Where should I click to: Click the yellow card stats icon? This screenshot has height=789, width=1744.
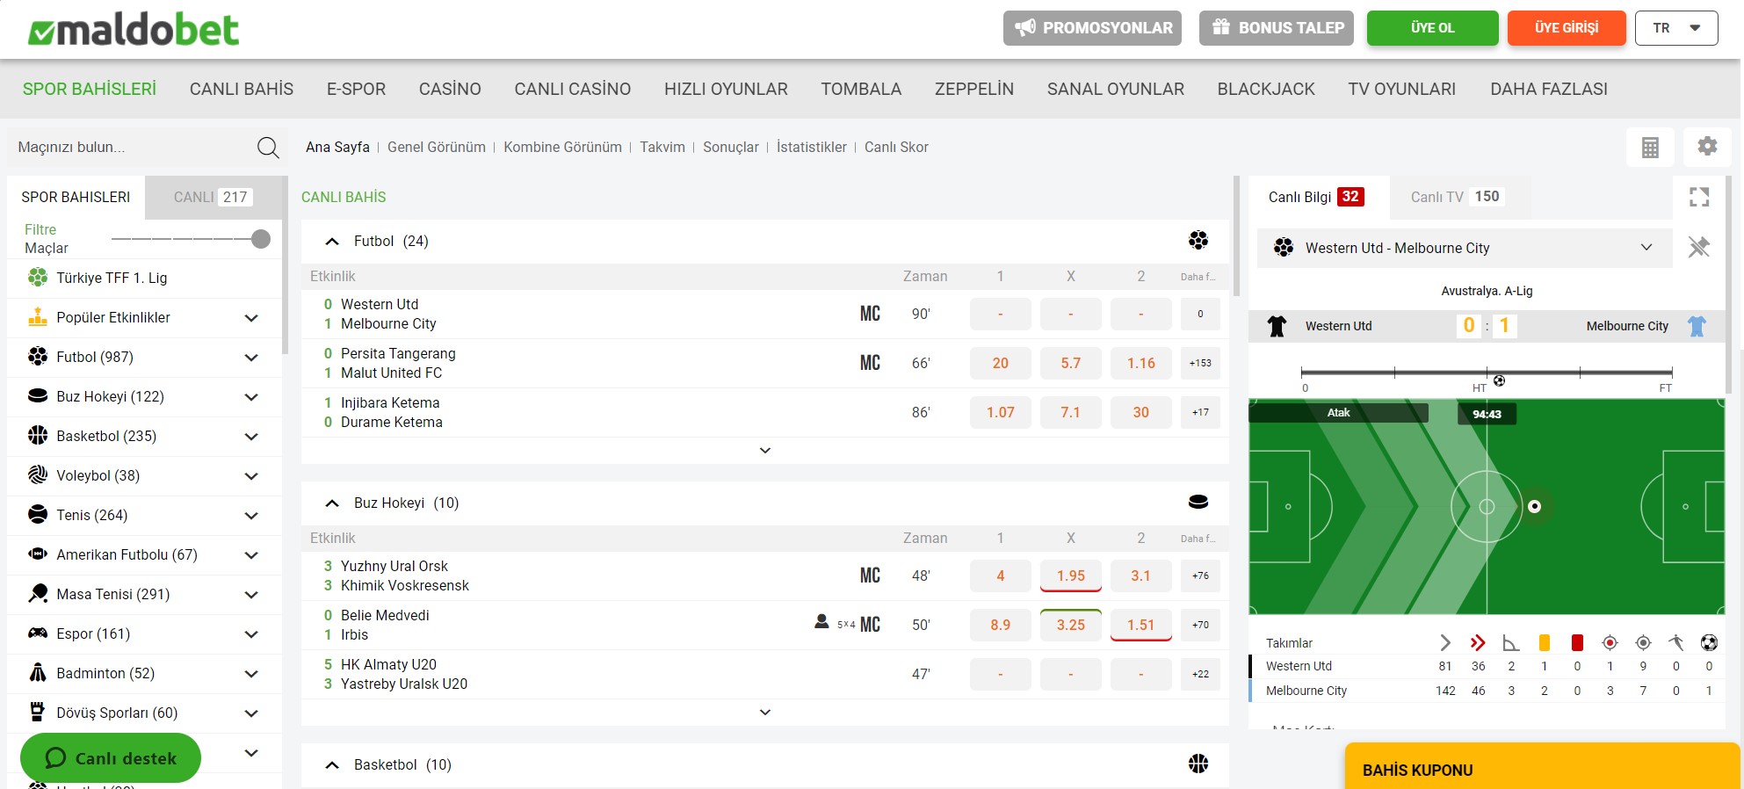pyautogui.click(x=1545, y=642)
